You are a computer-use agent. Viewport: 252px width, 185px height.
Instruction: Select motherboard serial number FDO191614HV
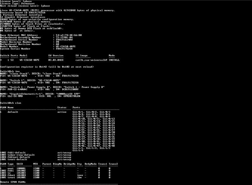(x=64, y=40)
